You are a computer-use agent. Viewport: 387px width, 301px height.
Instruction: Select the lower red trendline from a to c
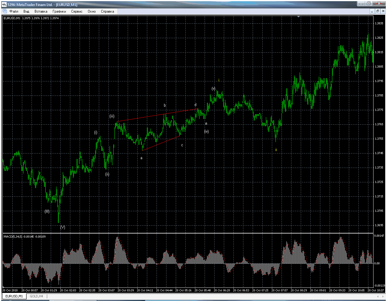click(x=161, y=143)
